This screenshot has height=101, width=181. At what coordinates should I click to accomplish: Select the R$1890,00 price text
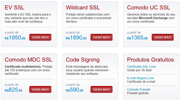[76, 38]
